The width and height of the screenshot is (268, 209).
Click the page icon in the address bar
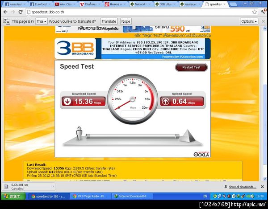(29, 12)
